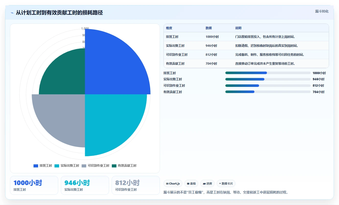
Task: Click the description starting 扣除请假
Action: coord(267,46)
